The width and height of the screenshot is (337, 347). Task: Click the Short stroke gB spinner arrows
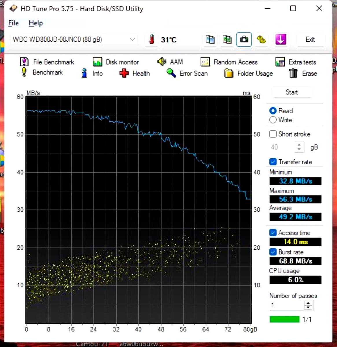pyautogui.click(x=299, y=147)
